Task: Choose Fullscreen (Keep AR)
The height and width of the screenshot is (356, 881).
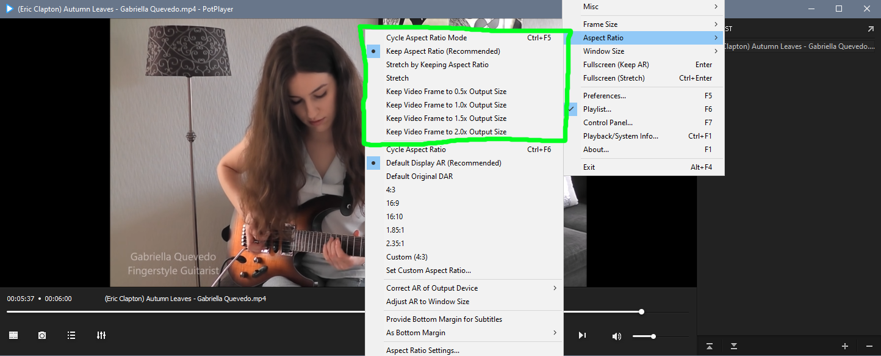Action: (643, 65)
